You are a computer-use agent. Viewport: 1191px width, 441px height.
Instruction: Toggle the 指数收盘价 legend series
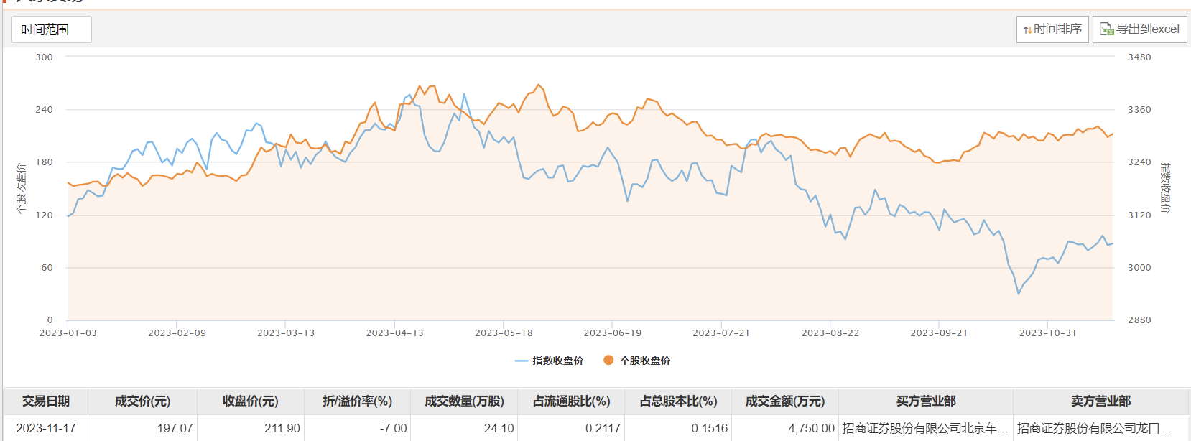click(550, 361)
